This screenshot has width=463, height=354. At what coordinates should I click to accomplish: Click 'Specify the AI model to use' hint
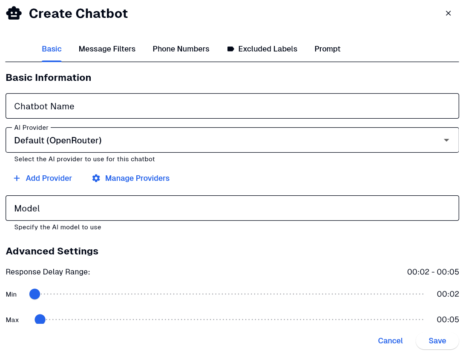click(58, 227)
